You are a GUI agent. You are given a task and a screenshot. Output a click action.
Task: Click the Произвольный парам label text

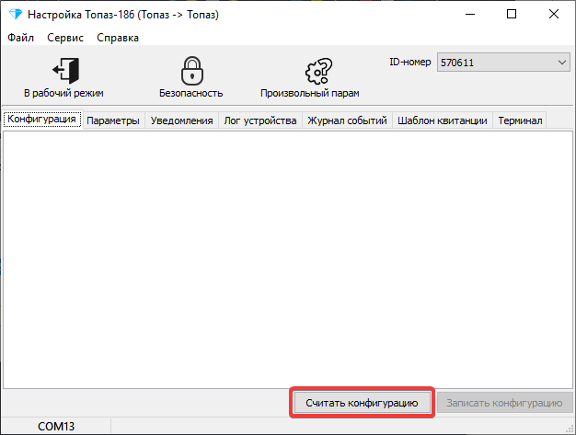[x=310, y=93]
